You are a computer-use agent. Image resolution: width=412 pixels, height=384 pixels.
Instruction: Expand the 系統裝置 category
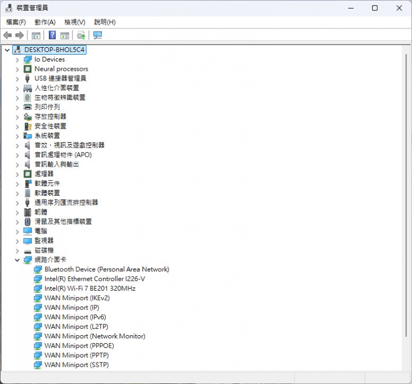[x=17, y=136]
